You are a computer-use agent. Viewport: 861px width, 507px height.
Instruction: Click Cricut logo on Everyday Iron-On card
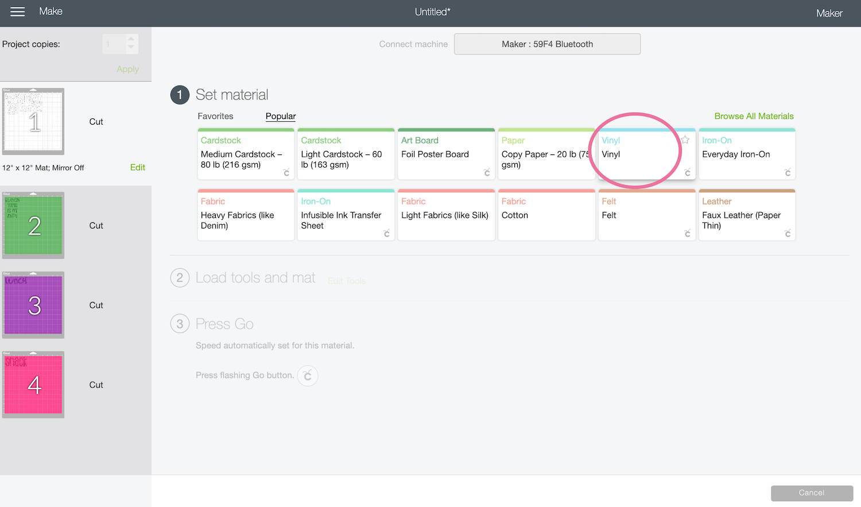click(788, 172)
